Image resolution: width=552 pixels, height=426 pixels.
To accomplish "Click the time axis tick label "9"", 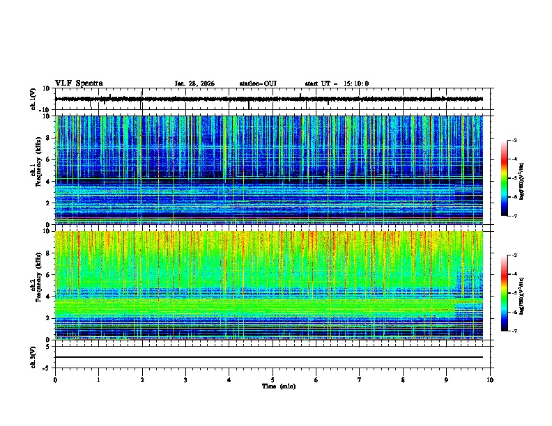I will (x=446, y=380).
